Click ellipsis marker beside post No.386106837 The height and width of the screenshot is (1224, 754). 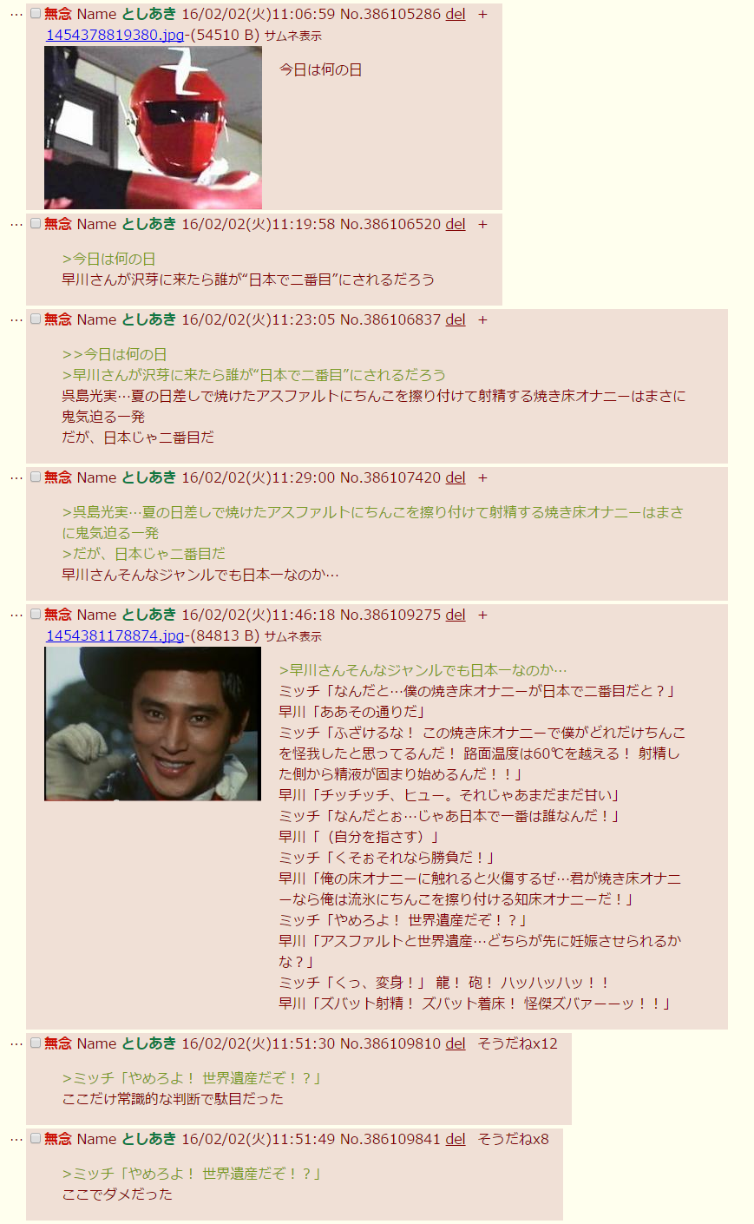coord(16,319)
